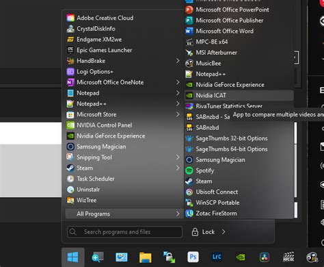
Task: Open Lock power options arrow
Action: point(224,232)
